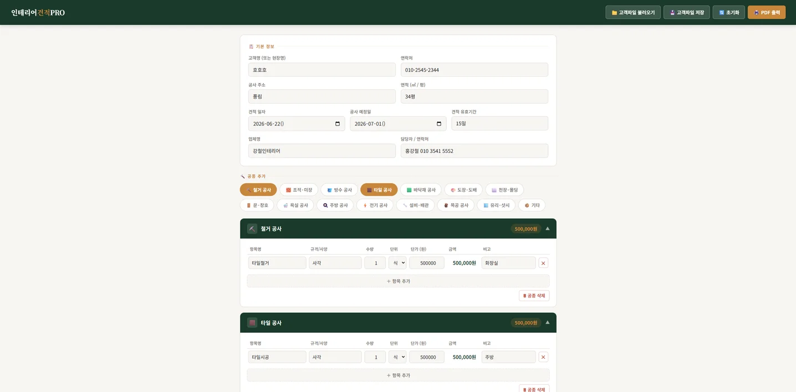
Task: Open calendar picker for 견적 일자
Action: [x=338, y=123]
